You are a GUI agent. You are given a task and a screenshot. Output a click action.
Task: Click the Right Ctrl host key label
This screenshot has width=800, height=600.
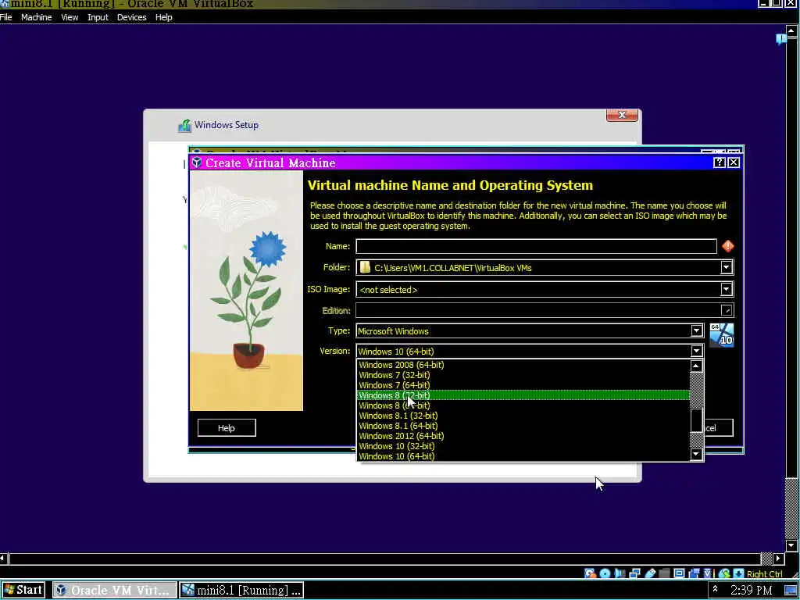pyautogui.click(x=764, y=574)
